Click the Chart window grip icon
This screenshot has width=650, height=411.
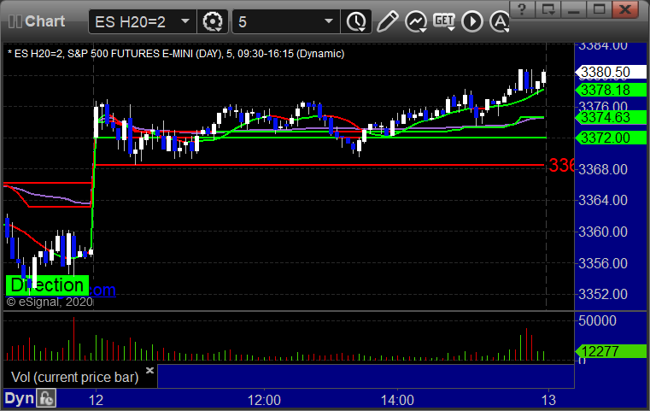click(x=15, y=21)
